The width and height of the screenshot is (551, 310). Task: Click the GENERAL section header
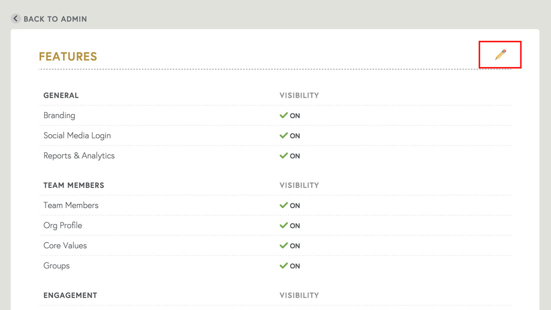coord(61,95)
